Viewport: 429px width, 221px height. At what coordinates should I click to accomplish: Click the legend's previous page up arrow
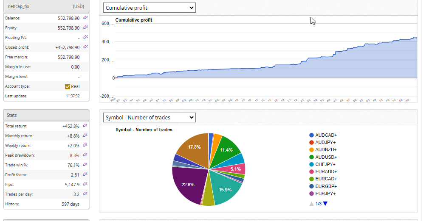(x=311, y=204)
